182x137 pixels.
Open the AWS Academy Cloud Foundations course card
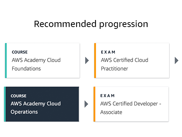pos(42,60)
